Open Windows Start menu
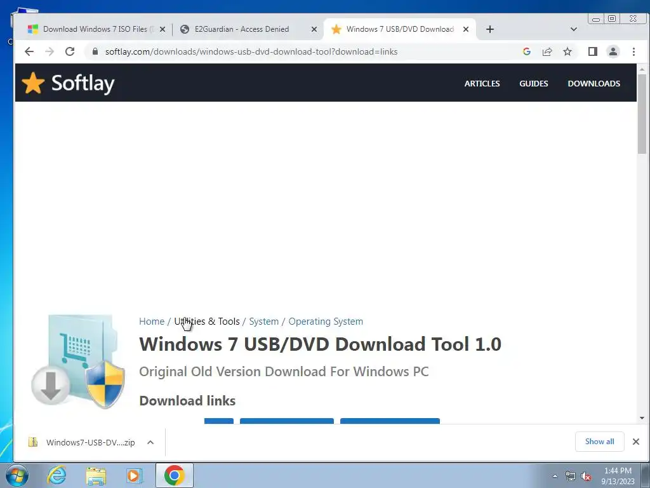The image size is (650, 488). click(17, 475)
